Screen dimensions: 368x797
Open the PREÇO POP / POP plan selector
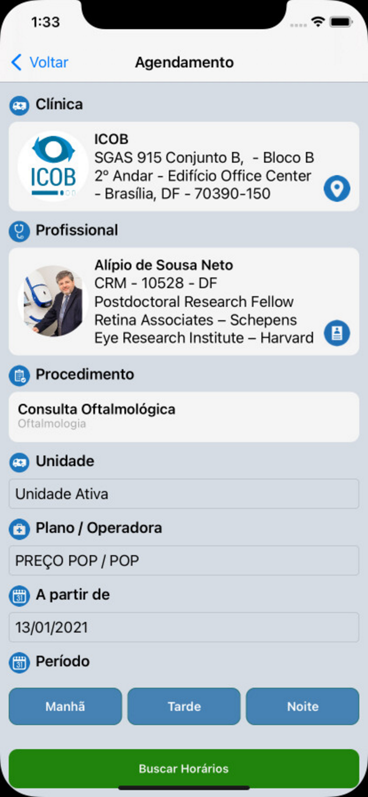[x=184, y=561]
